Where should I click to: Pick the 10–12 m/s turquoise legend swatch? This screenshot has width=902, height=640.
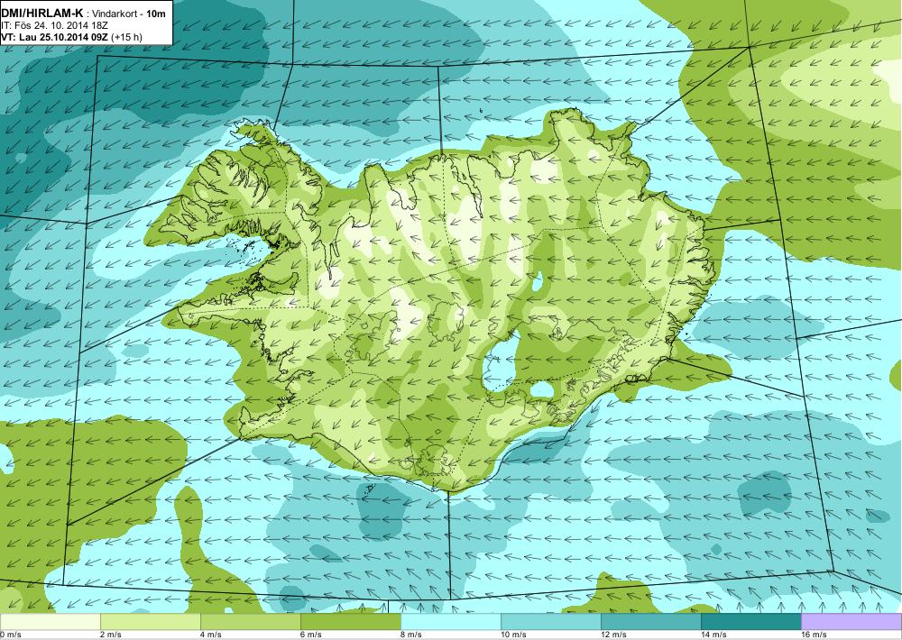(551, 622)
